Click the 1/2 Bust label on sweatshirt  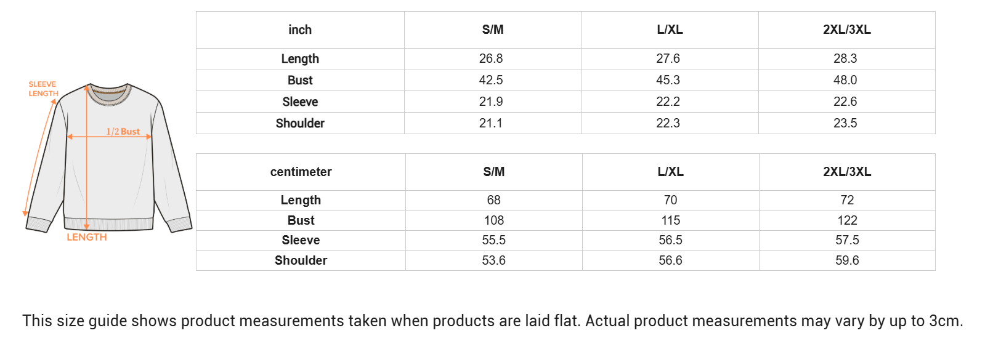[x=123, y=131]
